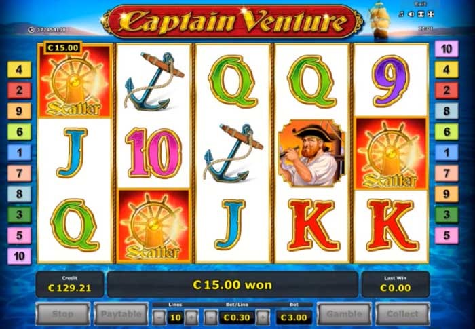
Task: Open the Paytable
Action: (x=121, y=314)
